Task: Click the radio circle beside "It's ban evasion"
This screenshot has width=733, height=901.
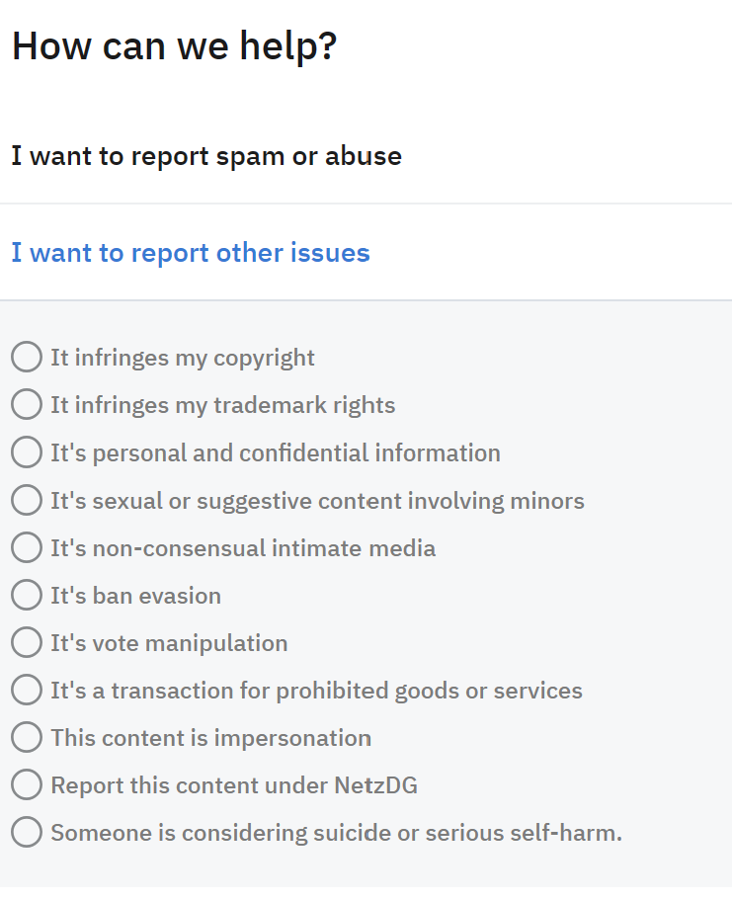Action: [27, 595]
